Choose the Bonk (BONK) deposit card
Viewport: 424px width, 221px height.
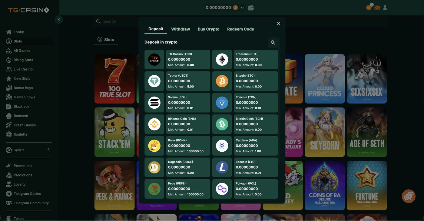click(188, 146)
